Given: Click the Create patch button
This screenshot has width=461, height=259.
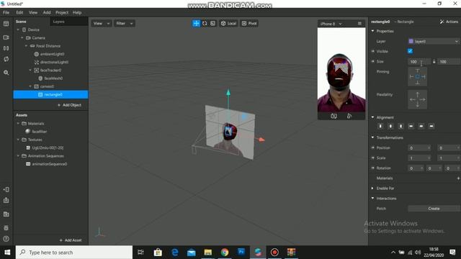Looking at the screenshot, I should [x=434, y=209].
